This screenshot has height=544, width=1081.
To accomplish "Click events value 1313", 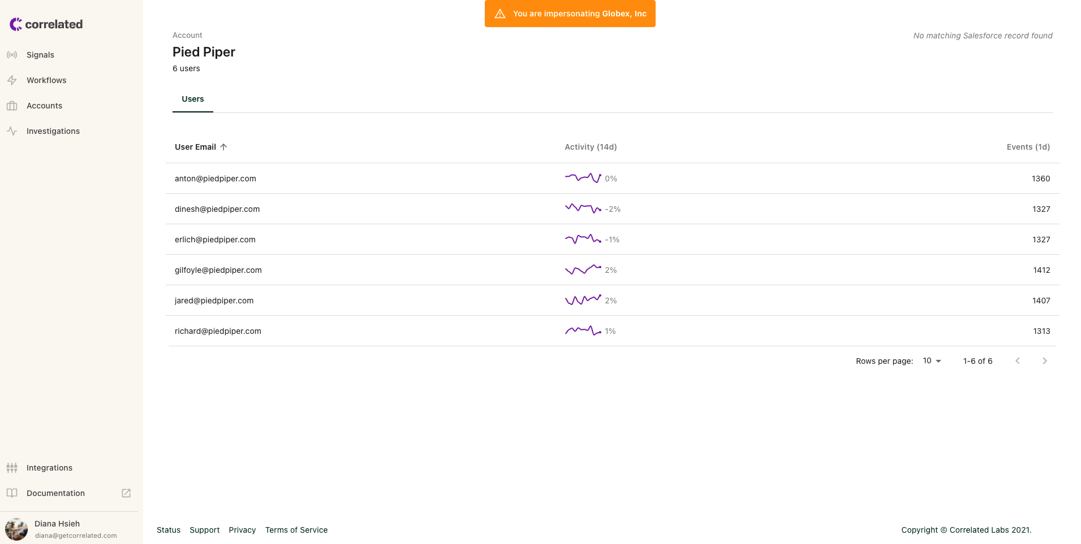I will coord(1041,331).
